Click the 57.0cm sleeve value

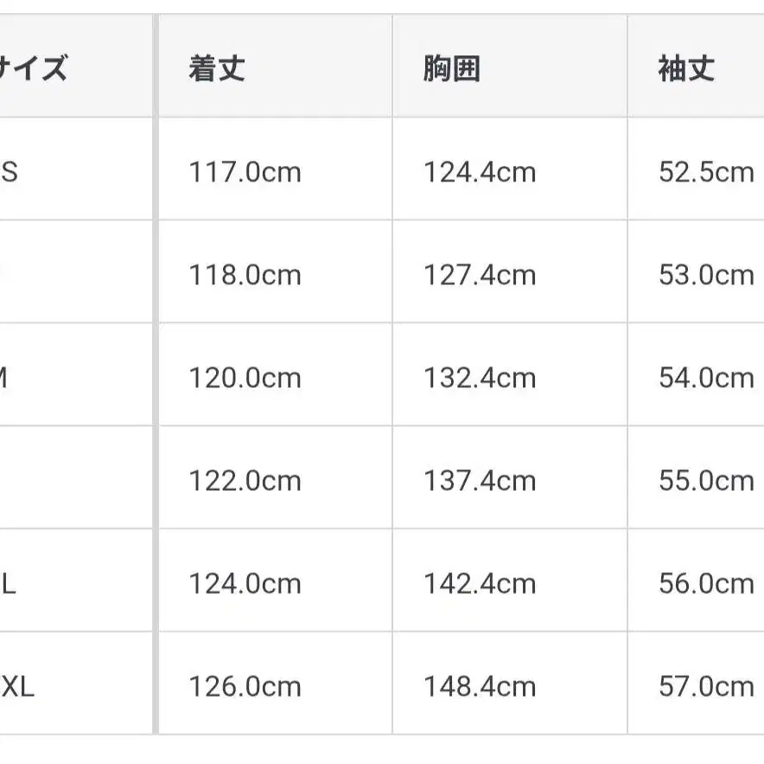click(x=706, y=686)
